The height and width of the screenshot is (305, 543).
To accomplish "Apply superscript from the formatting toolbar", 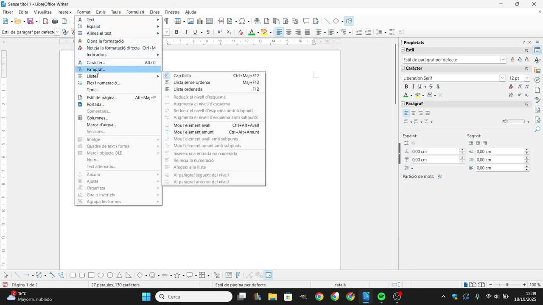I will pos(219,32).
